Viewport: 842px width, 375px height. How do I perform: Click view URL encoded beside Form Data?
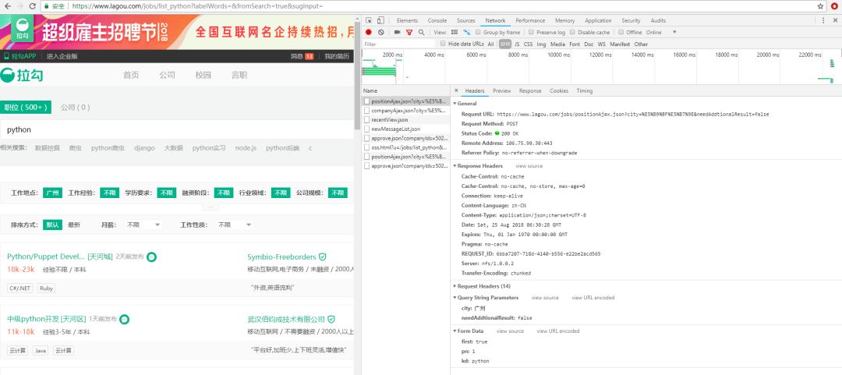point(558,331)
